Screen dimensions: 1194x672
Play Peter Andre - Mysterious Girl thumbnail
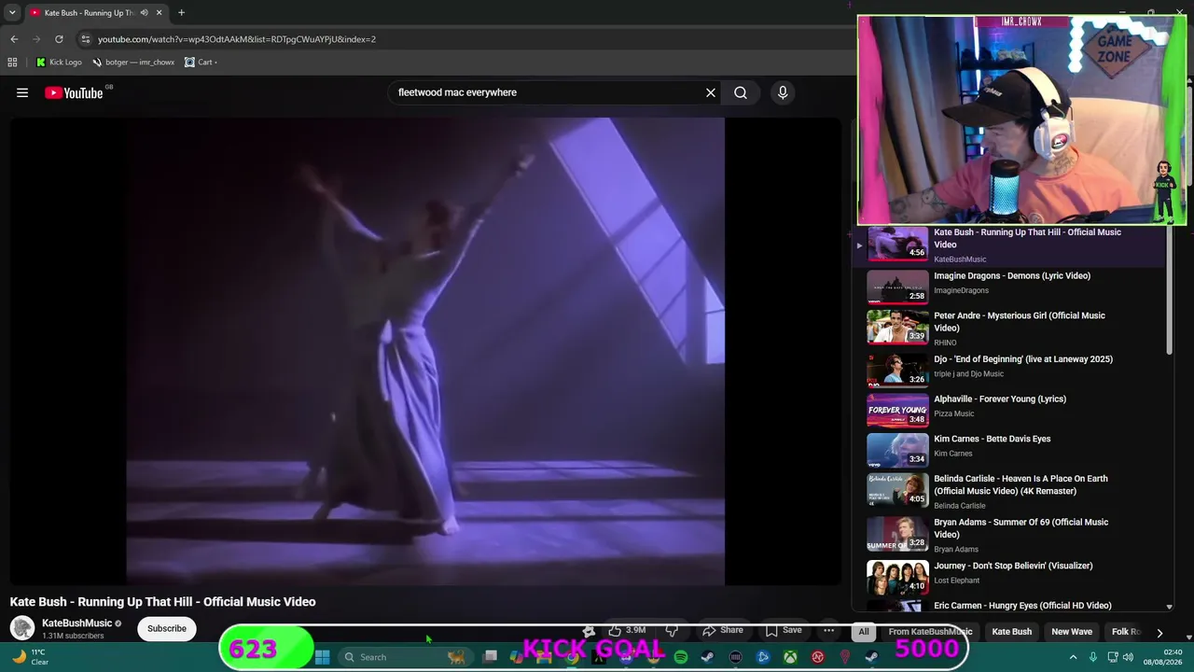pyautogui.click(x=897, y=327)
